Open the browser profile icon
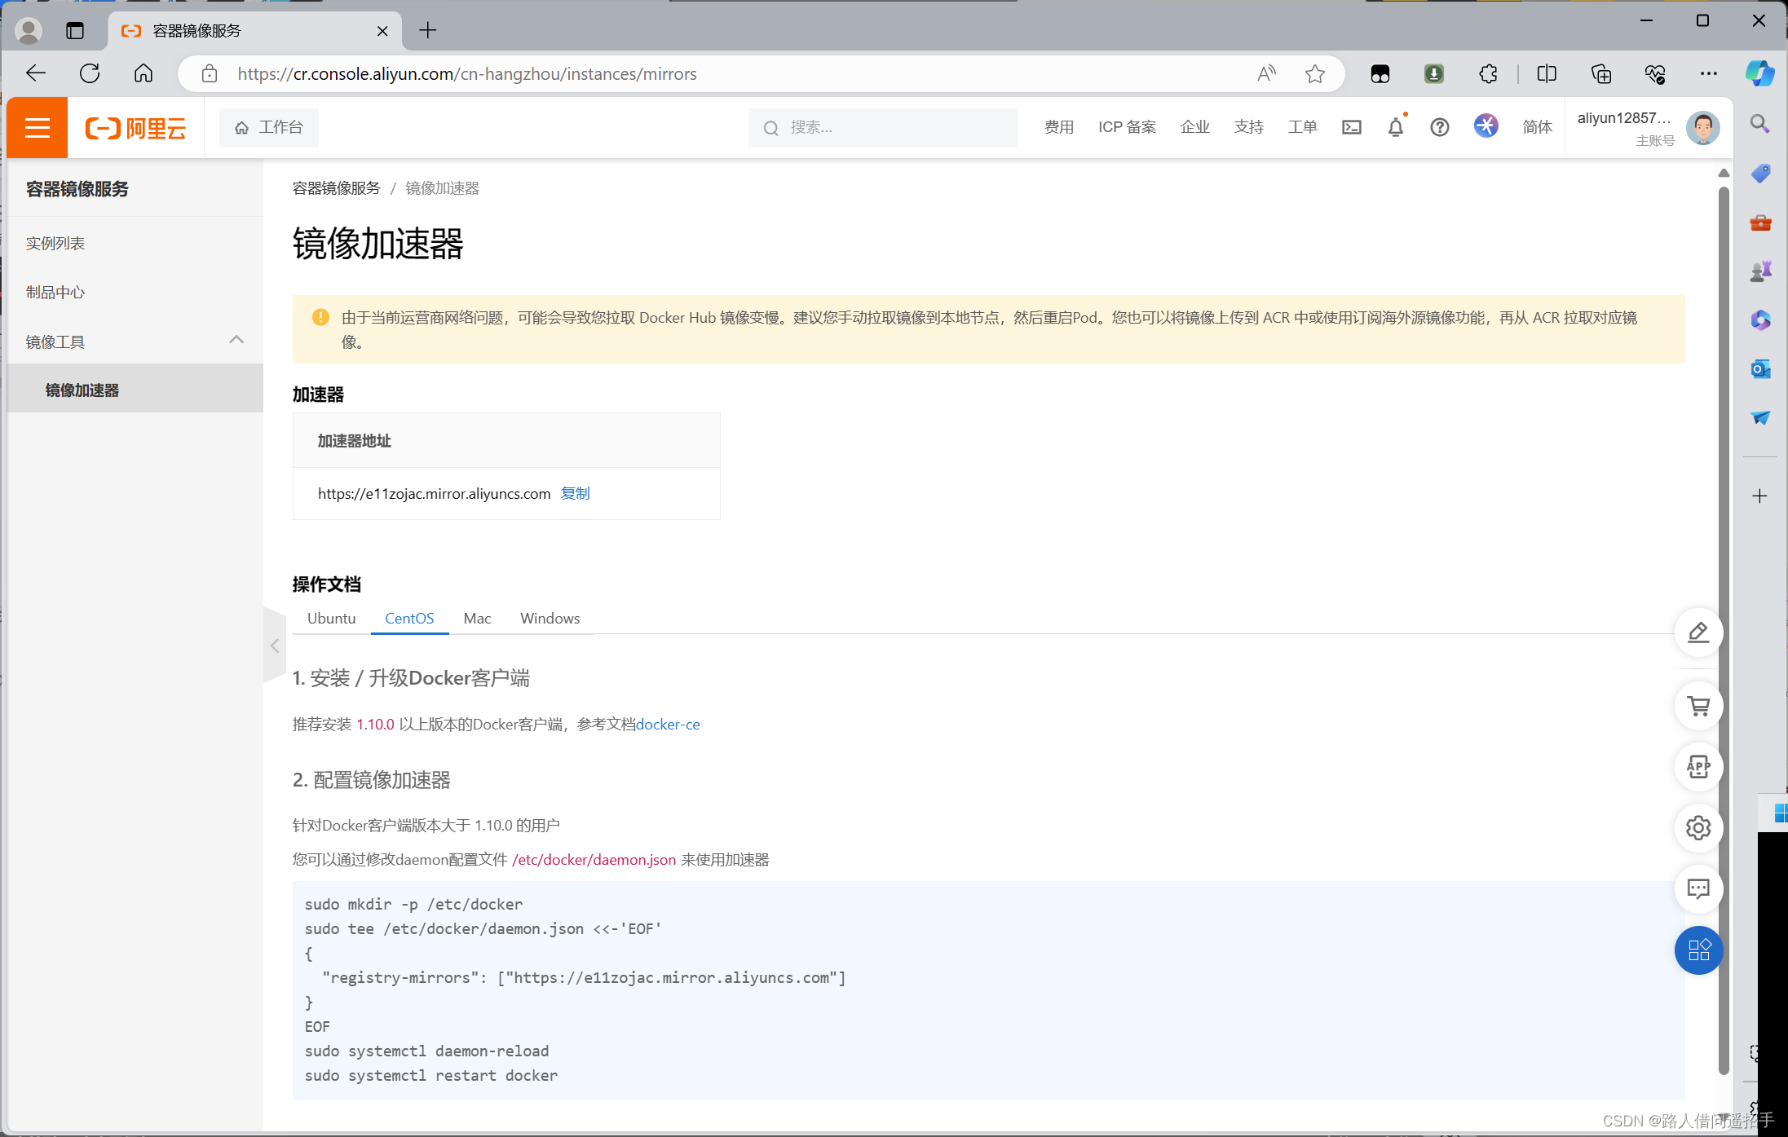Screen dimensions: 1788x1137 click(29, 31)
